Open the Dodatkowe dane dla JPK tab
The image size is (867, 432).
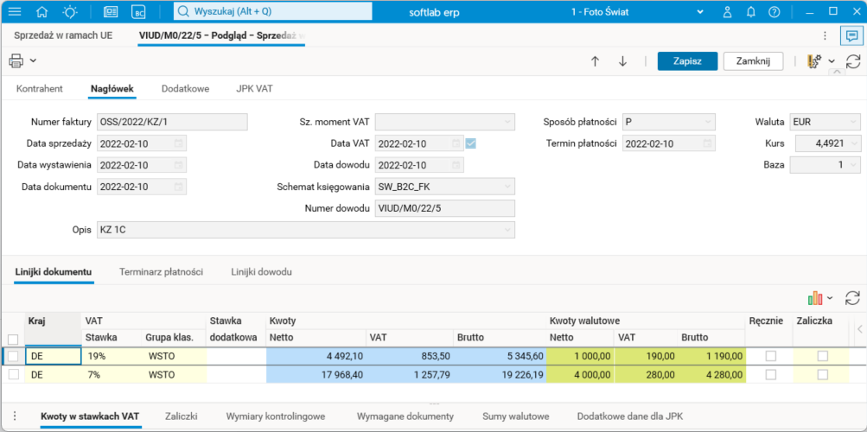pyautogui.click(x=630, y=416)
